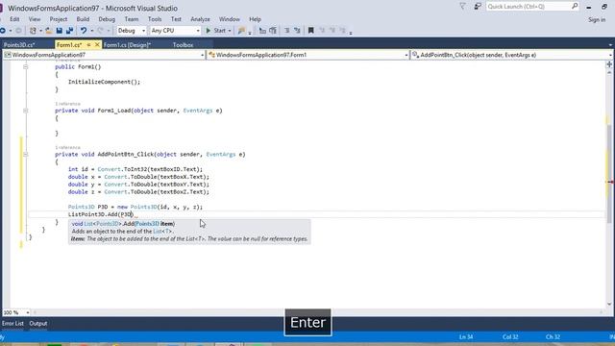Collapse the AddPointBtn_Click method outline

(x=26, y=155)
